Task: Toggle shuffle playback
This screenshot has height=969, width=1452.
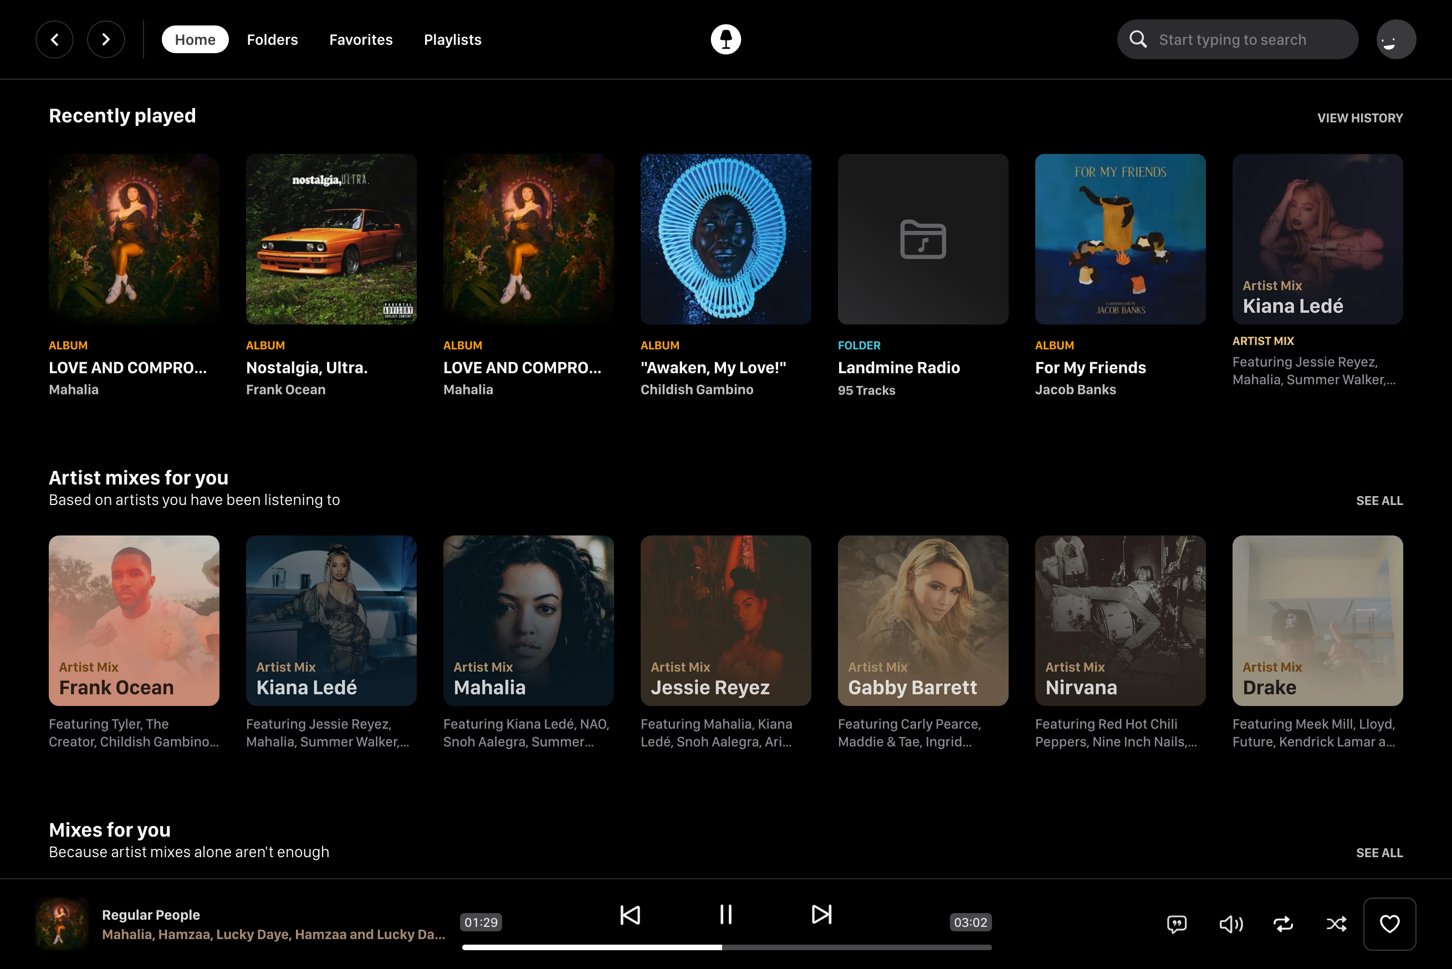Action: tap(1336, 924)
